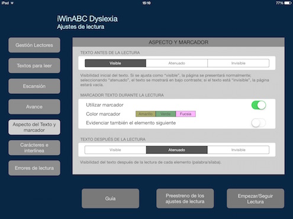Open Errores de lectura section
The height and width of the screenshot is (219, 293).
(x=34, y=168)
